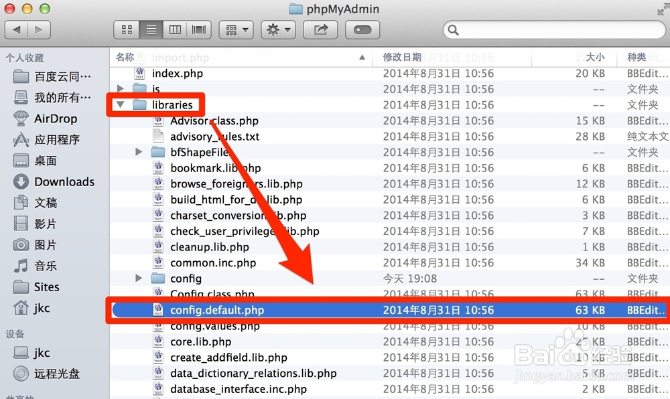Open Downloads in the sidebar
The width and height of the screenshot is (670, 399).
(54, 182)
